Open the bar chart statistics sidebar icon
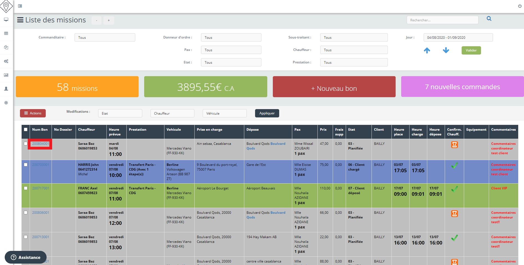This screenshot has width=524, height=265. pyautogui.click(x=6, y=75)
